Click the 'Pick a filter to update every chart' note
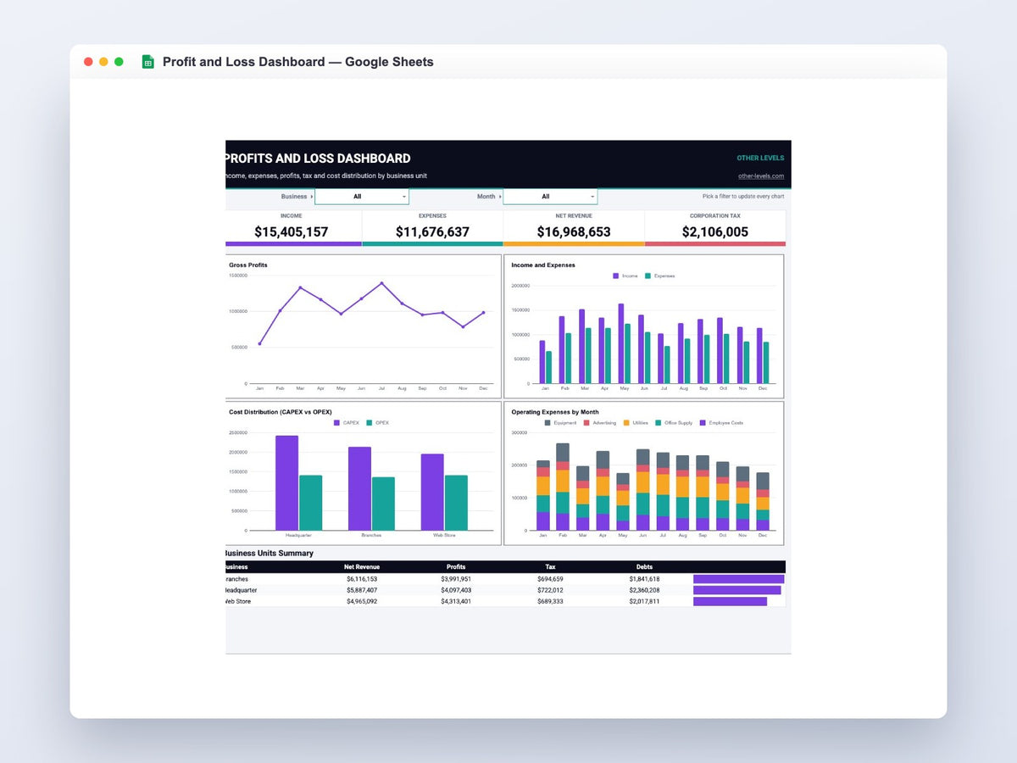 [x=743, y=197]
